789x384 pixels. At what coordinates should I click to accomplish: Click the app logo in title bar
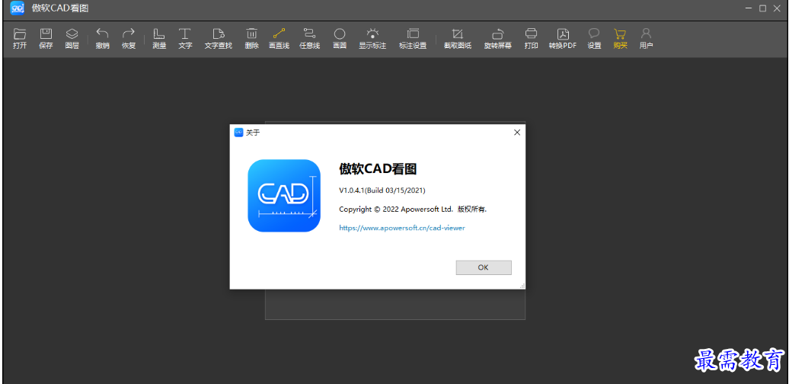[x=18, y=8]
